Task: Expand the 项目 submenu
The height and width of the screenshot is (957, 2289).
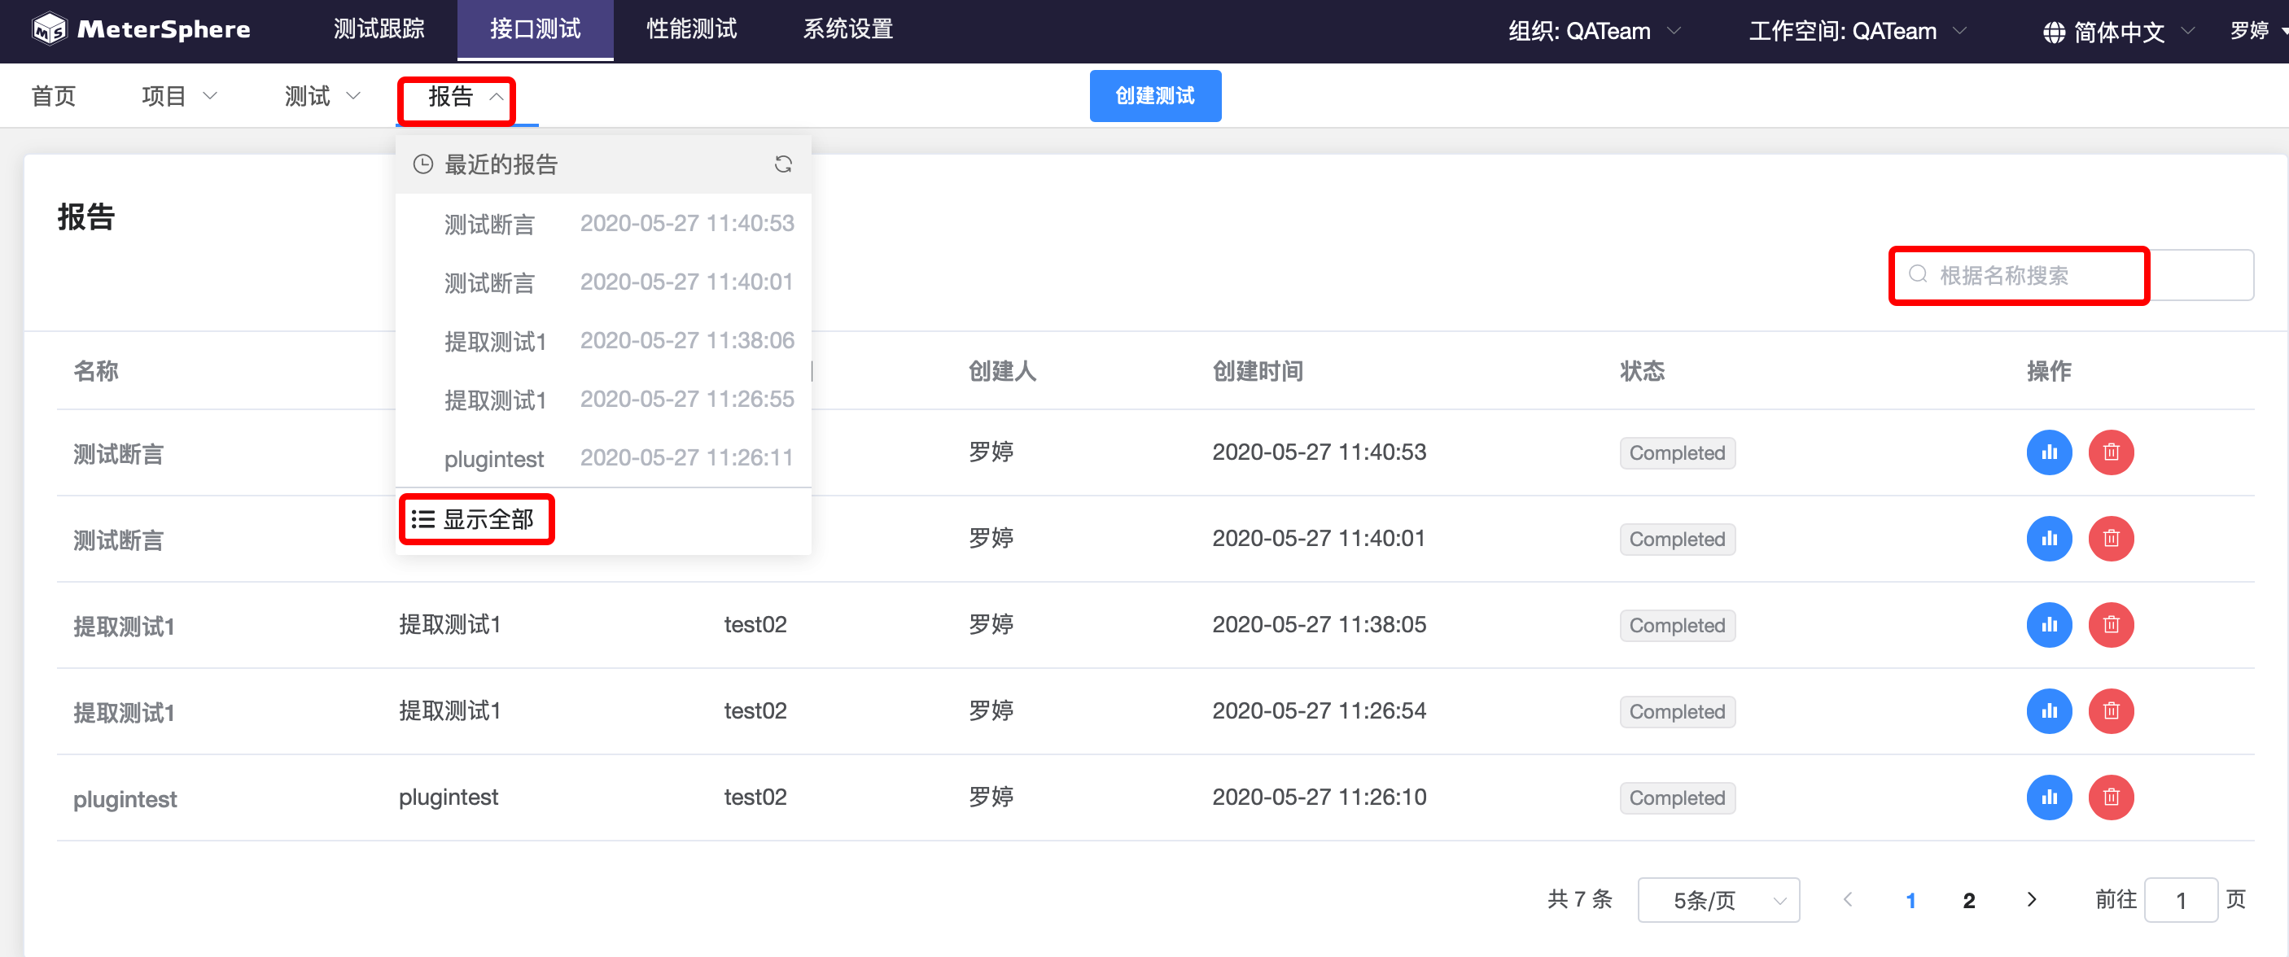Action: (178, 96)
